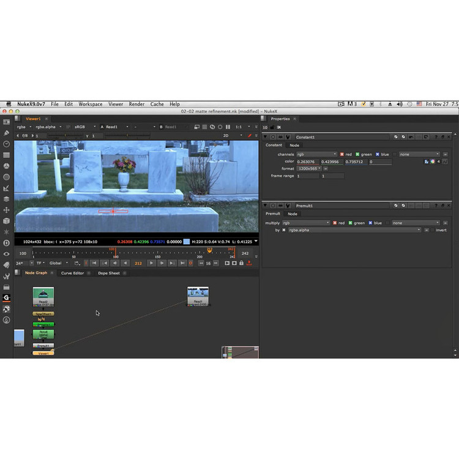Open the Draw nodes menu in toolbar
Screen dimensions: 459x459
6,133
